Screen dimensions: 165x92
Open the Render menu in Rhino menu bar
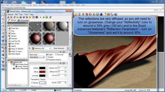tap(72, 5)
